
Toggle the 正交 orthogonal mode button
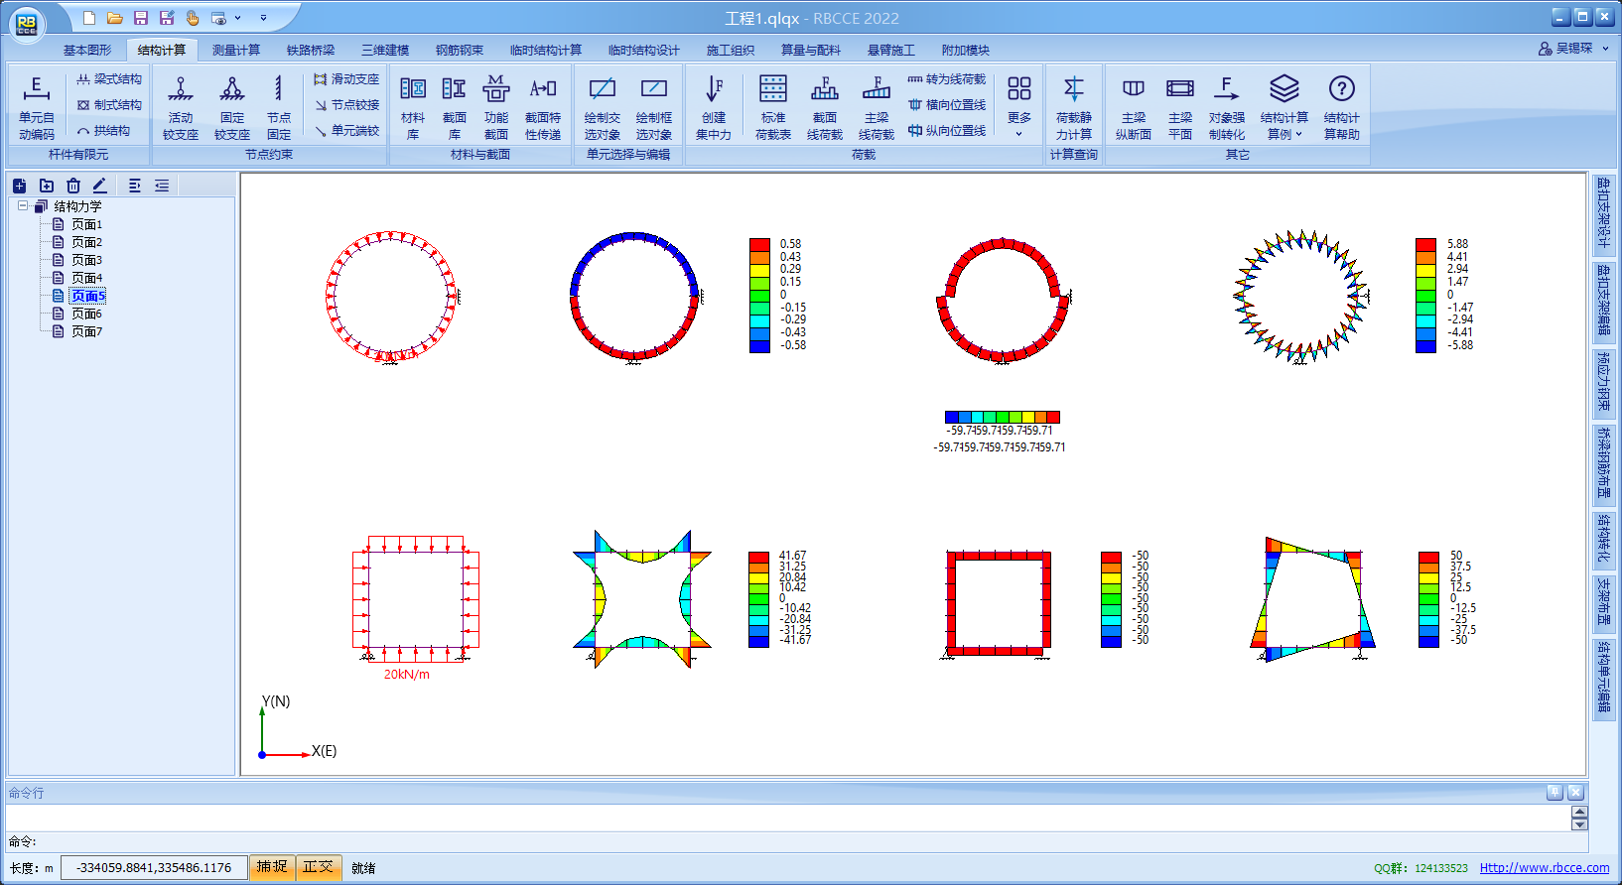coord(319,867)
